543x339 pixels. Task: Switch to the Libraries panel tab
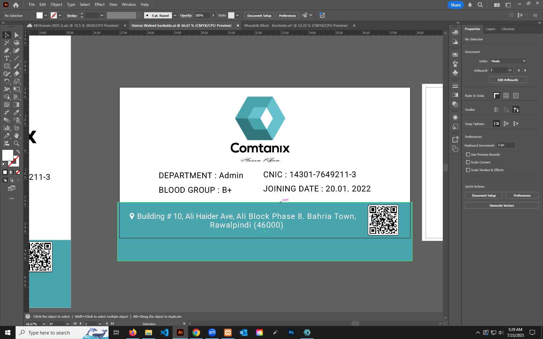pos(508,29)
